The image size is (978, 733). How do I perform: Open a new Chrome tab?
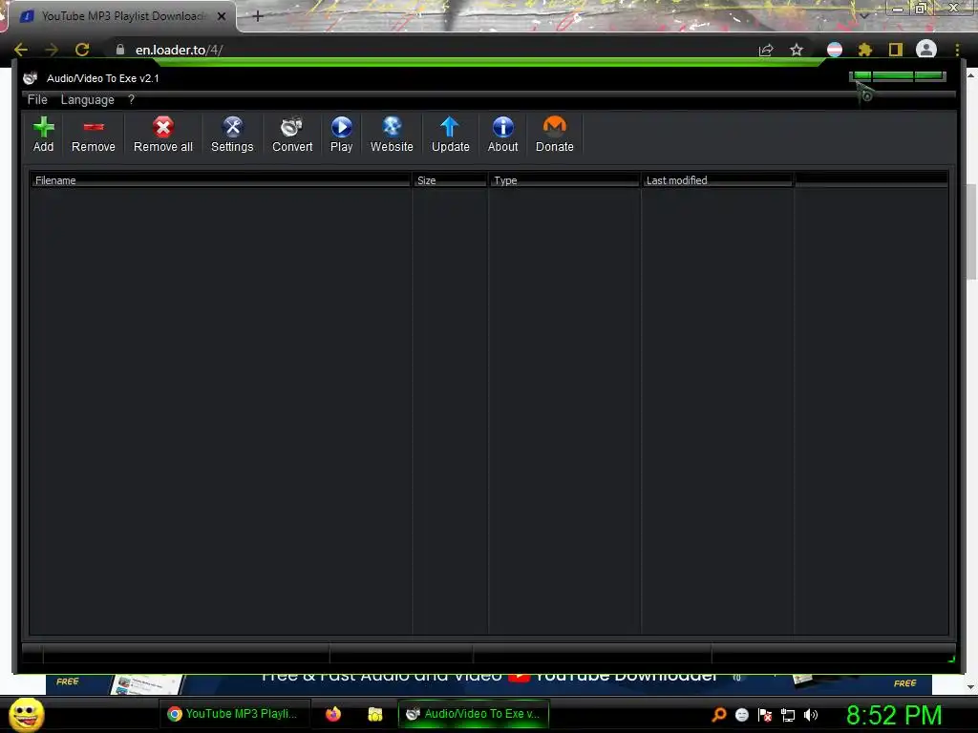point(258,16)
